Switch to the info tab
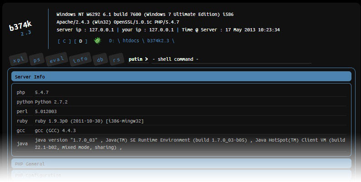361x182 pixels. click(80, 59)
